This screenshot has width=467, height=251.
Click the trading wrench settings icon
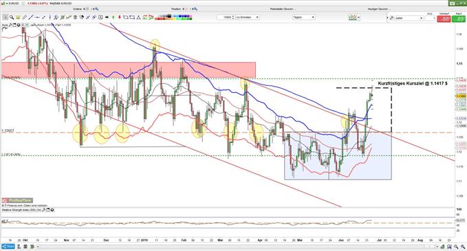392,18
